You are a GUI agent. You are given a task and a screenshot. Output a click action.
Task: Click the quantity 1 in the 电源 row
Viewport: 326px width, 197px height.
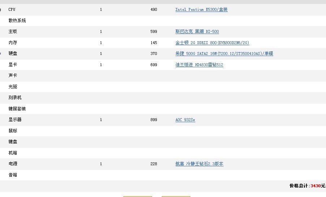tap(101, 164)
